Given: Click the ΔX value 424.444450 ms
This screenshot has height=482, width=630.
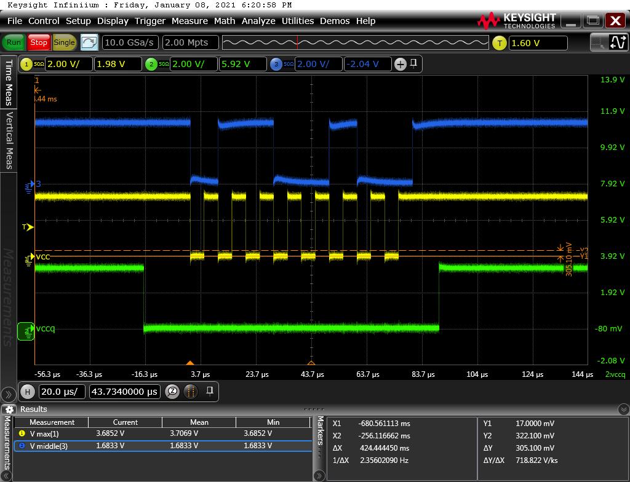Looking at the screenshot, I should coord(384,448).
